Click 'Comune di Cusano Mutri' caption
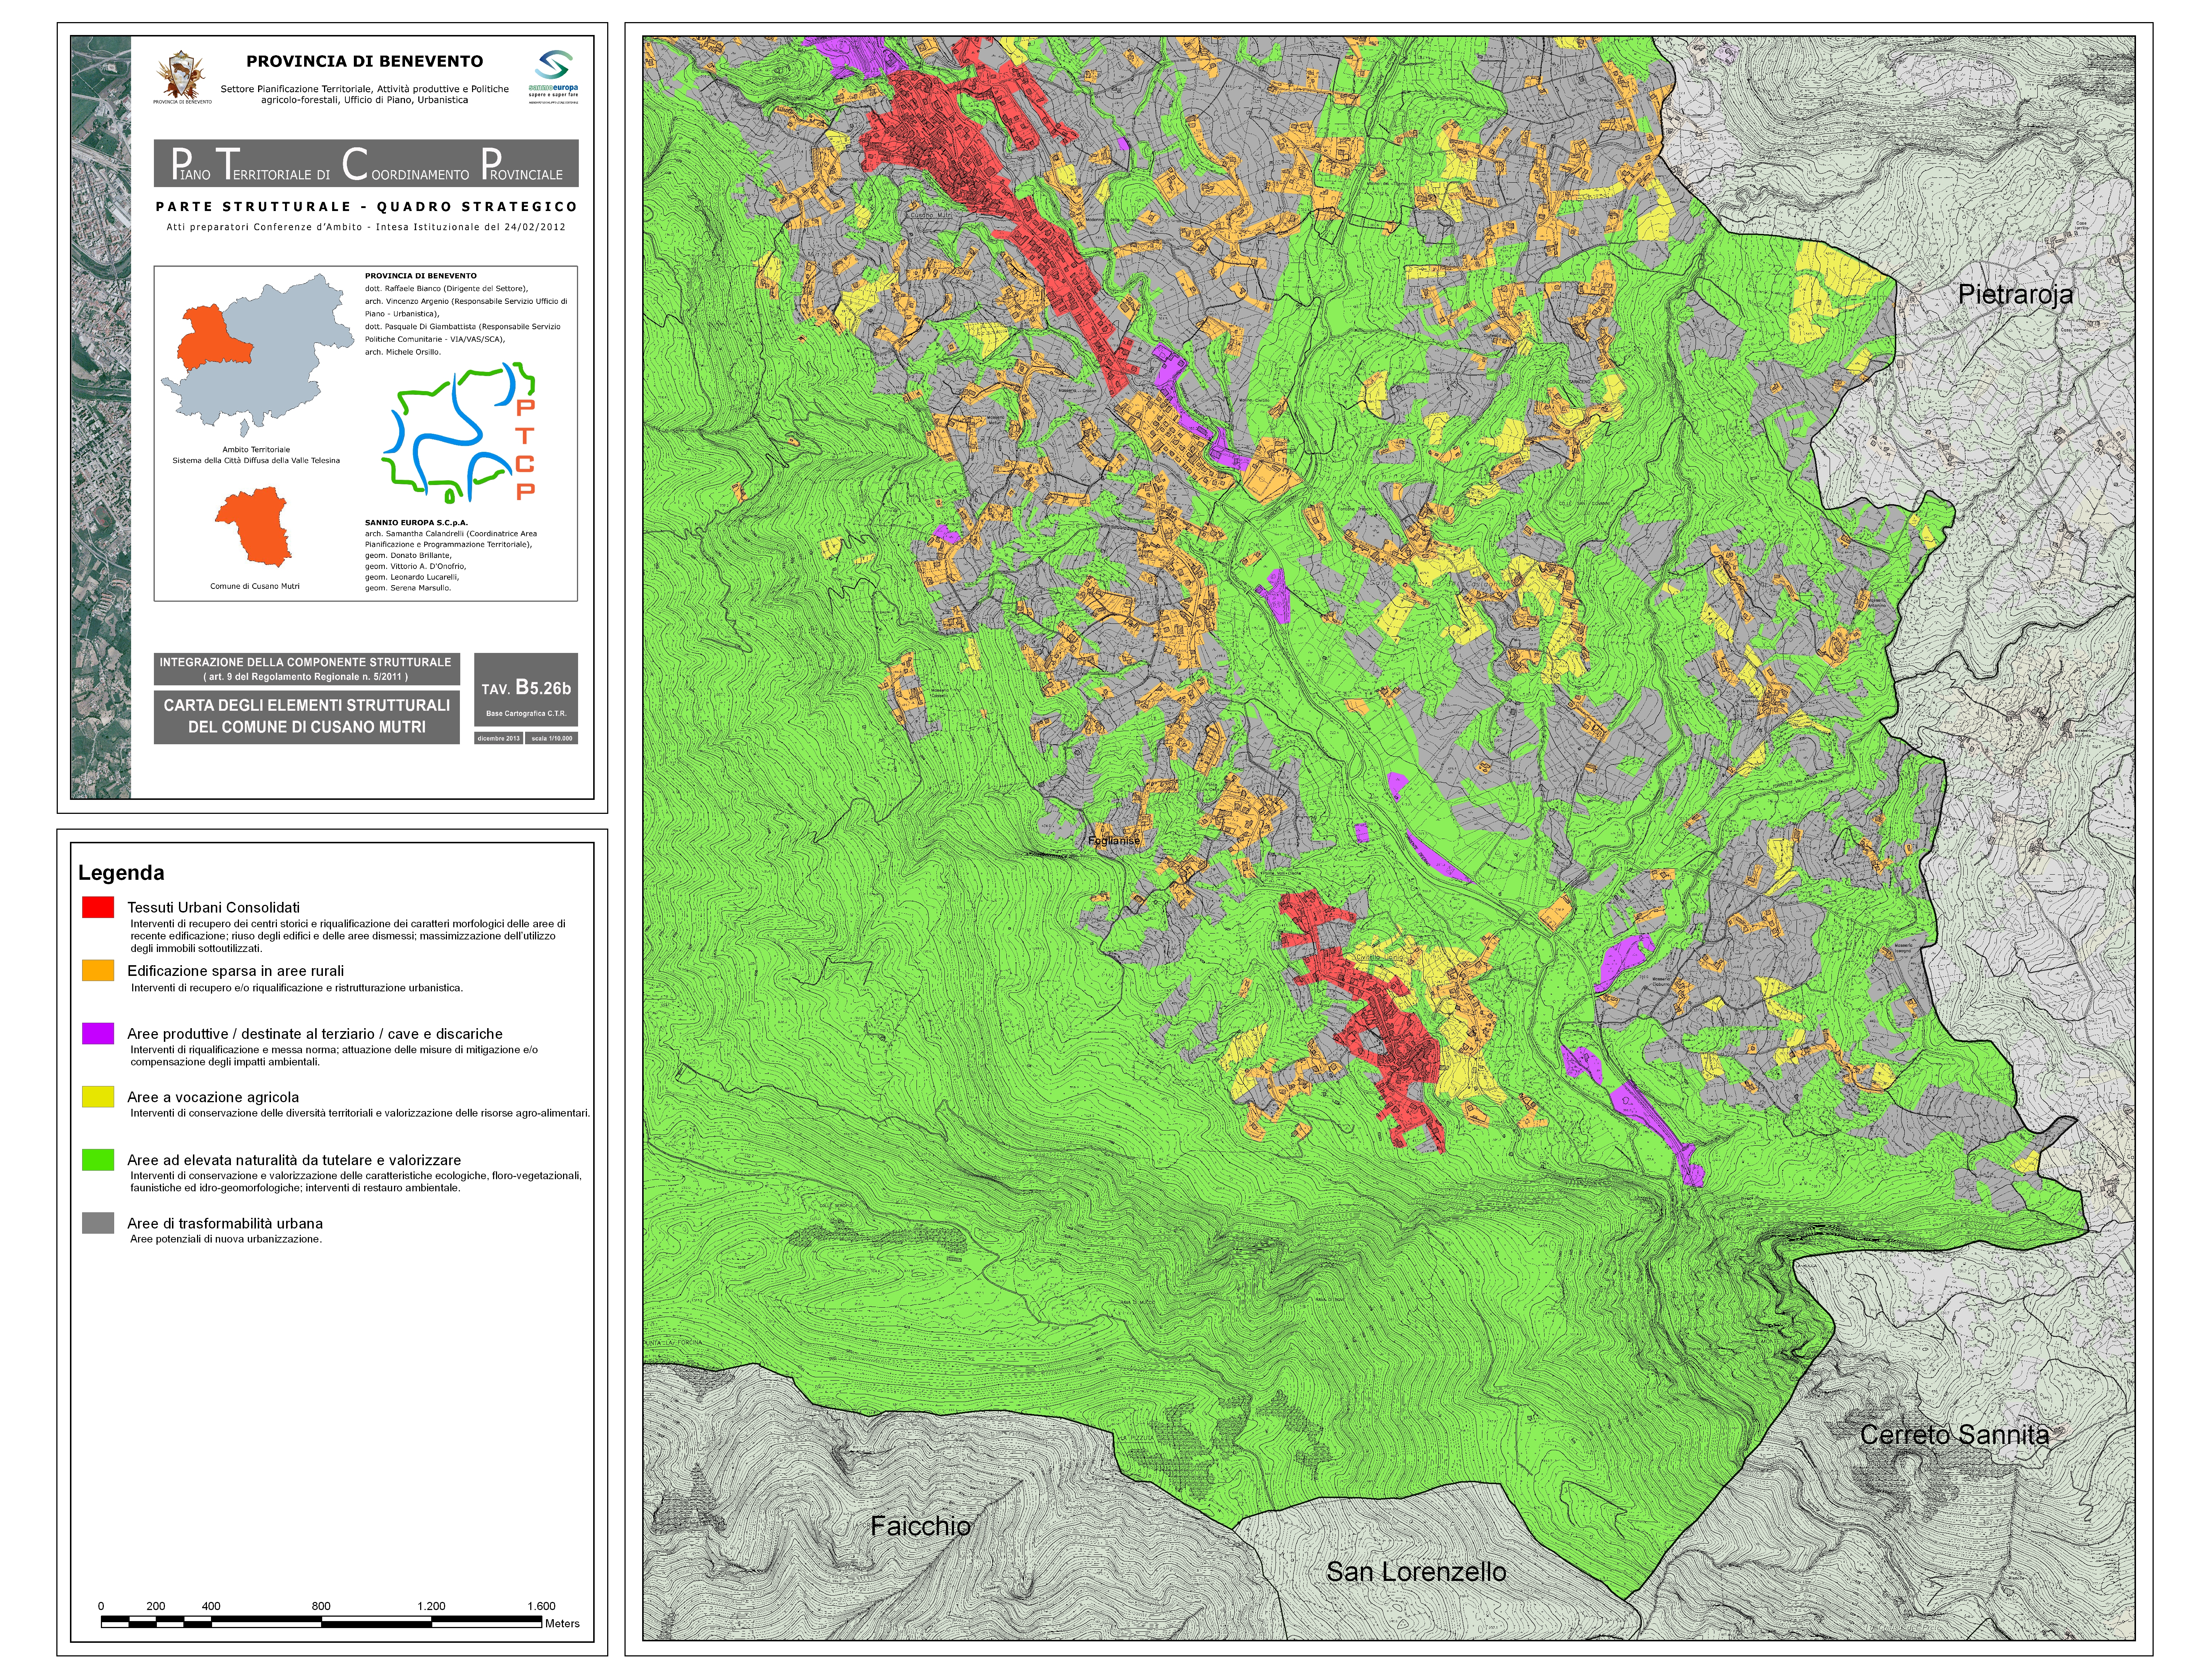The height and width of the screenshot is (1680, 2203). pyautogui.click(x=255, y=586)
